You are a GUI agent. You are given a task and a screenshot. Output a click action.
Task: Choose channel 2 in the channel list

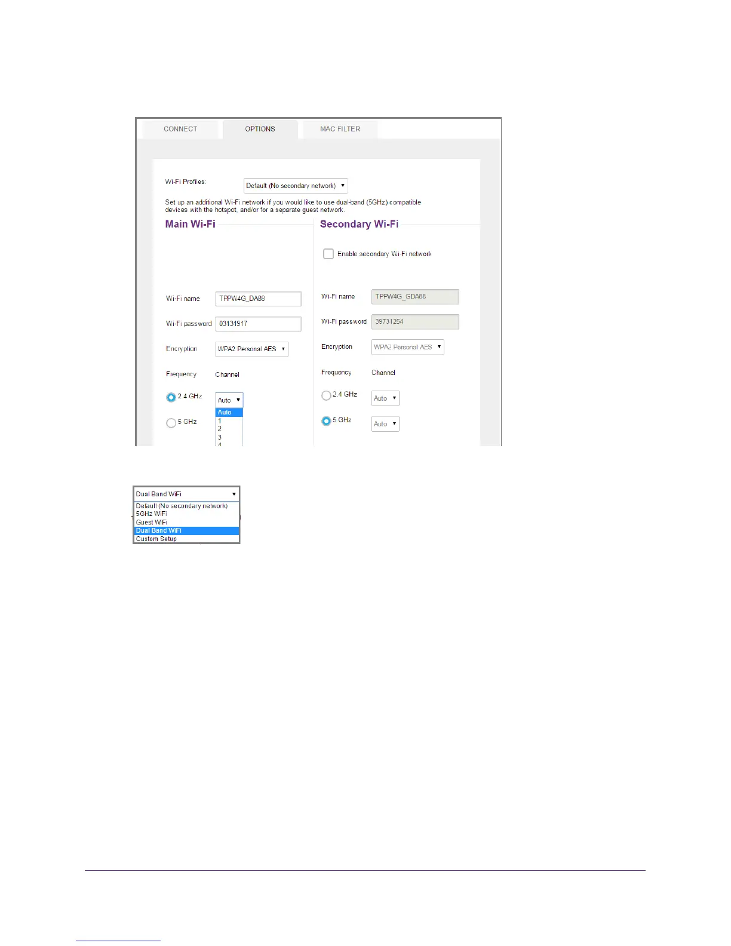(x=229, y=429)
